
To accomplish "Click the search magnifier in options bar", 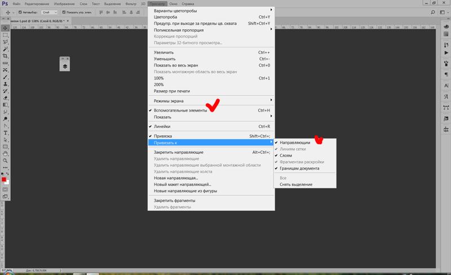I will pyautogui.click(x=432, y=12).
